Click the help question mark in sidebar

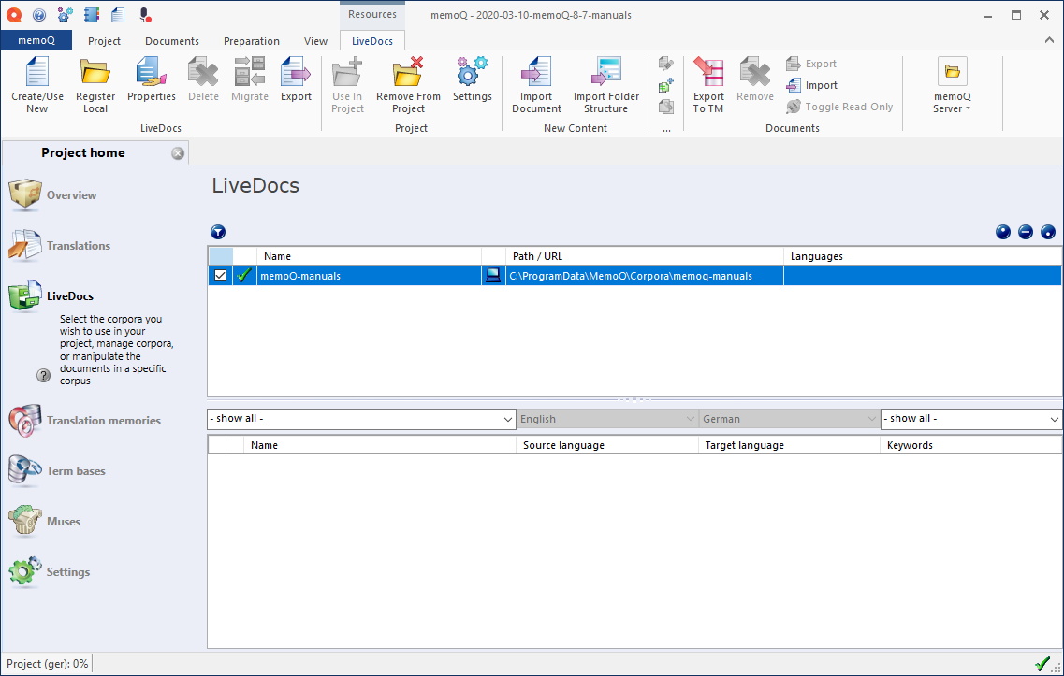click(43, 375)
